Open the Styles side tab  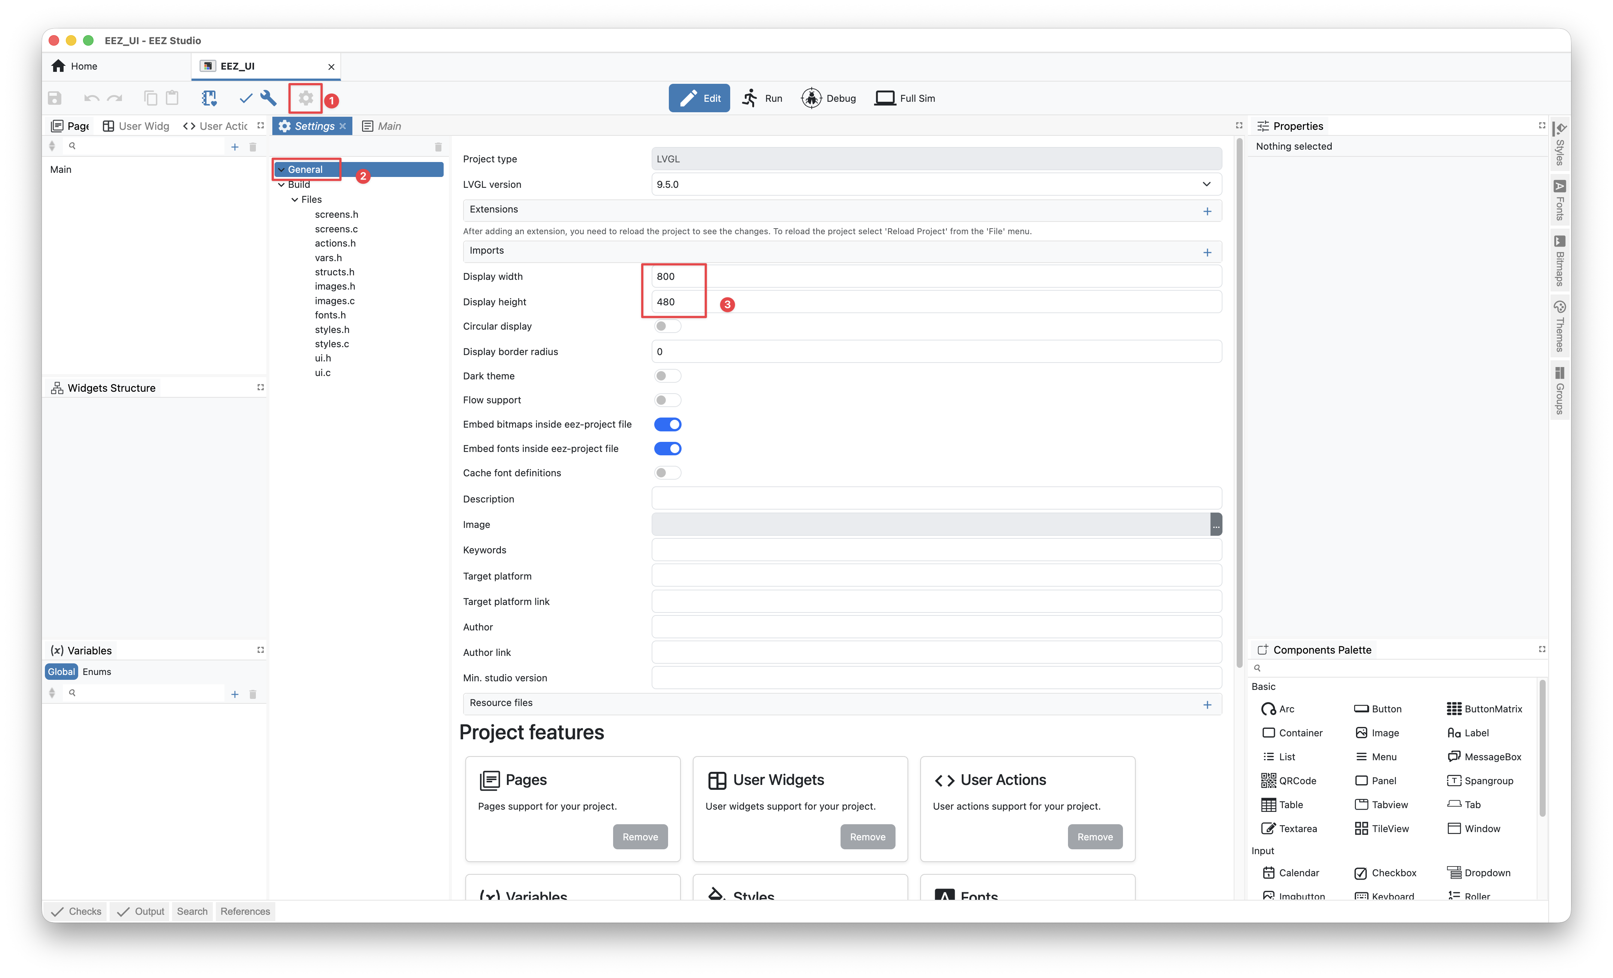(1559, 144)
